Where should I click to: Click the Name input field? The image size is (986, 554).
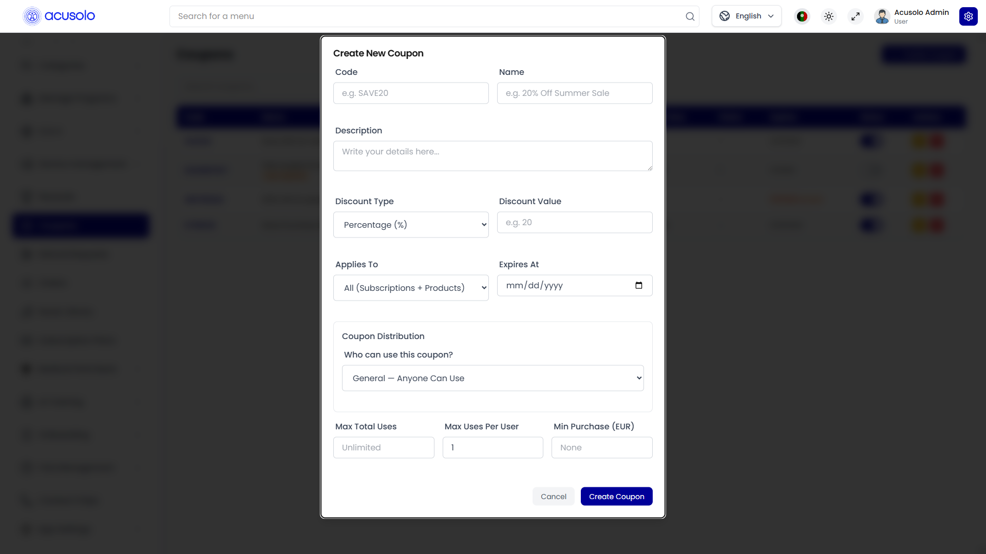click(x=575, y=93)
